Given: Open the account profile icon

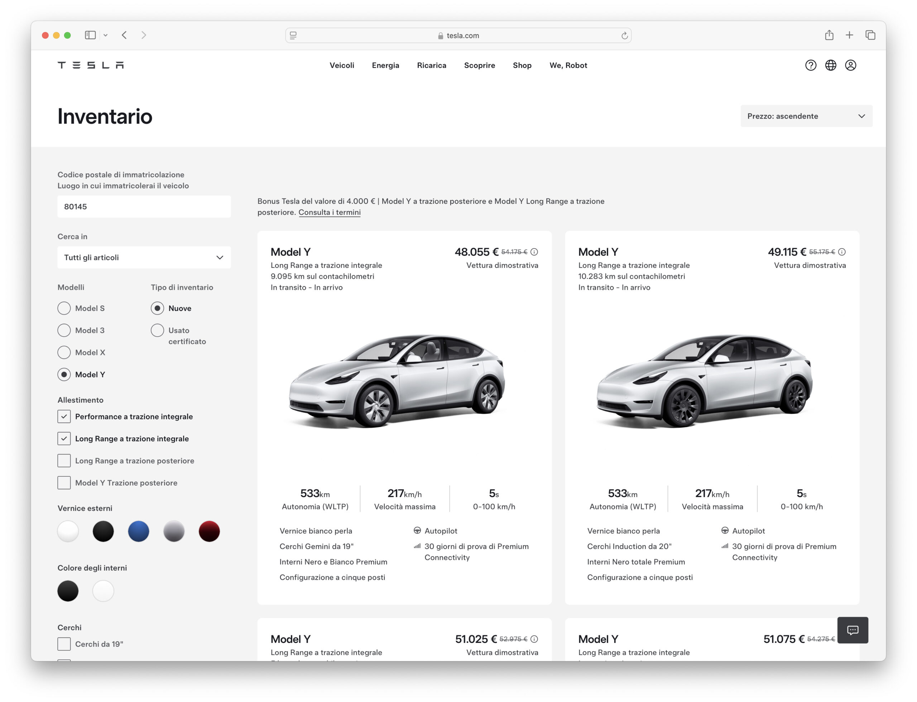Looking at the screenshot, I should coord(850,65).
